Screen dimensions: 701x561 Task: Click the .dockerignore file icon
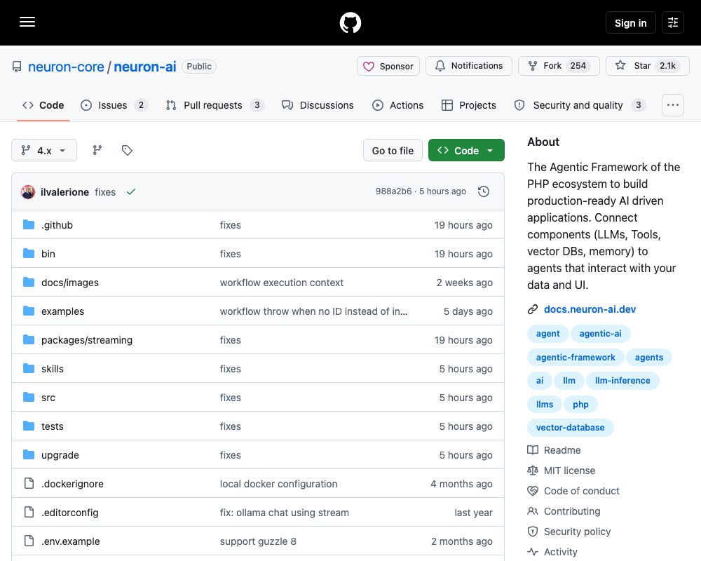point(29,484)
